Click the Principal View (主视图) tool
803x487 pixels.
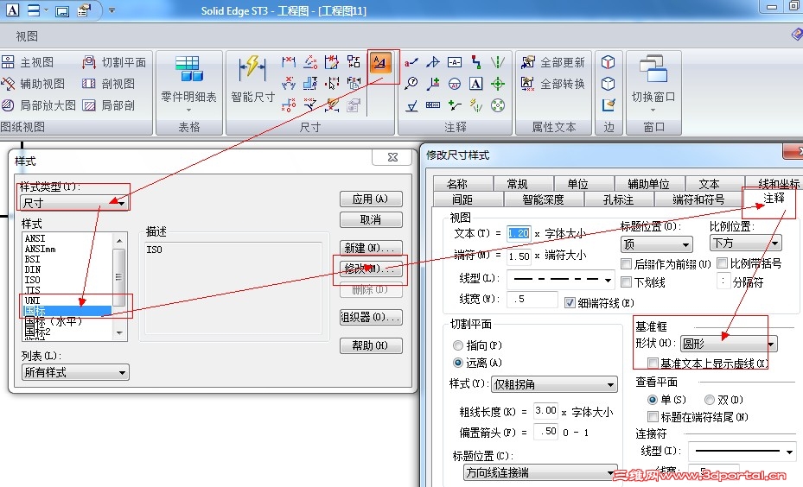point(28,62)
